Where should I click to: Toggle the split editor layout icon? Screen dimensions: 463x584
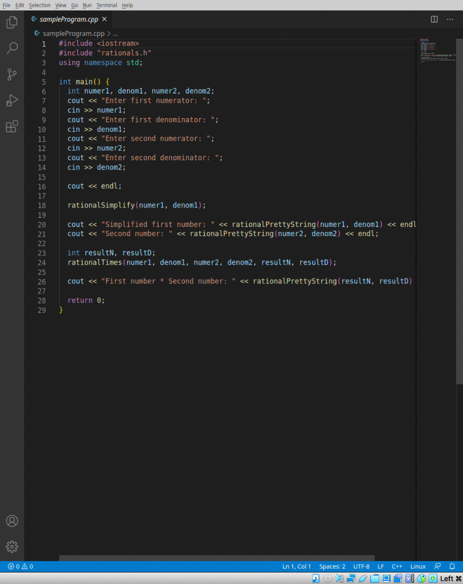click(x=434, y=19)
